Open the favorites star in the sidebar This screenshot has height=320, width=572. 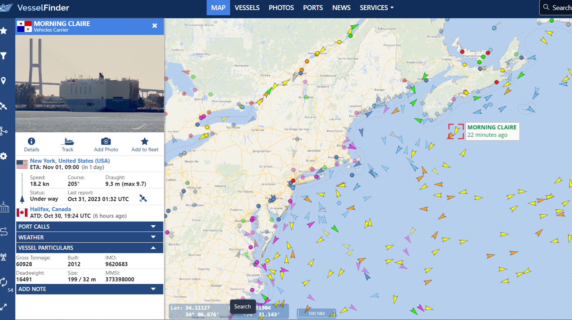pos(4,30)
